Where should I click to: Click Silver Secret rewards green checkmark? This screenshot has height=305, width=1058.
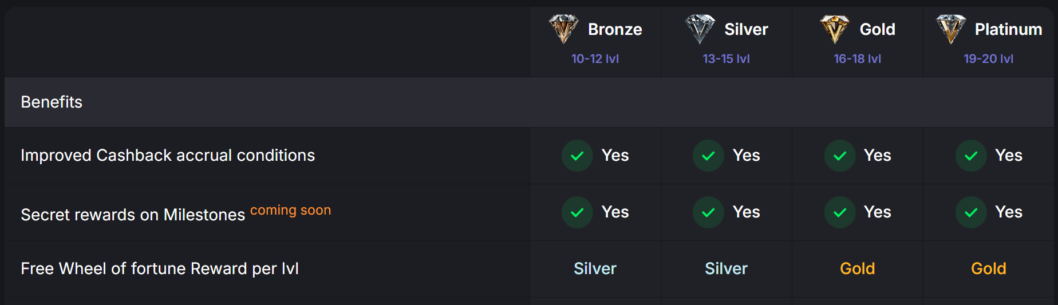click(708, 212)
